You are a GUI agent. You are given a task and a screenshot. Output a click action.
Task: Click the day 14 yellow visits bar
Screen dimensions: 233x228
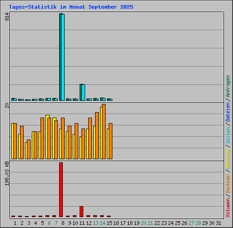point(101,133)
